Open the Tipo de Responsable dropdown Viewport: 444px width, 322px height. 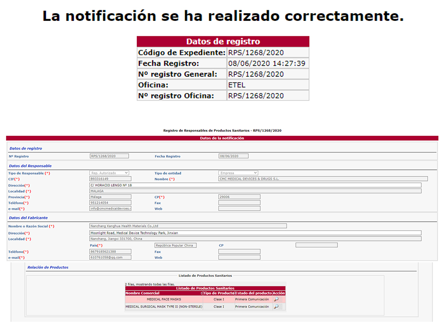109,173
